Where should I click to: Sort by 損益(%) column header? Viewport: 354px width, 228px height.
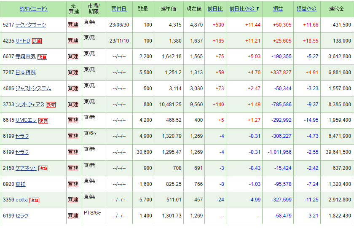coord(307,9)
